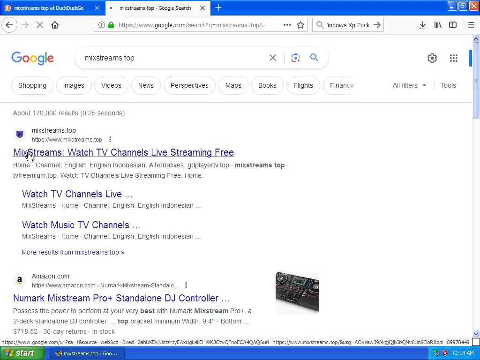Open the downloads panel
The width and height of the screenshot is (480, 360).
422,25
